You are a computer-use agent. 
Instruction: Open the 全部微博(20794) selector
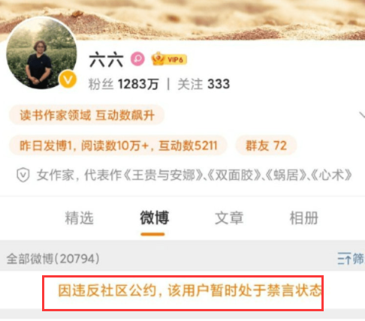(x=53, y=259)
